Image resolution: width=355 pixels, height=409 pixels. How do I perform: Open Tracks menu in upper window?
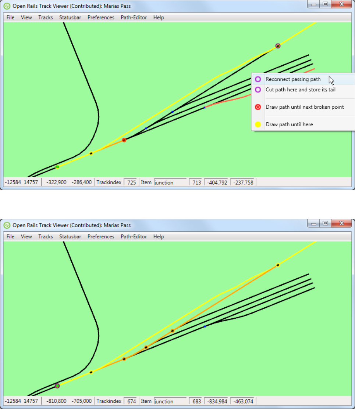pyautogui.click(x=46, y=18)
